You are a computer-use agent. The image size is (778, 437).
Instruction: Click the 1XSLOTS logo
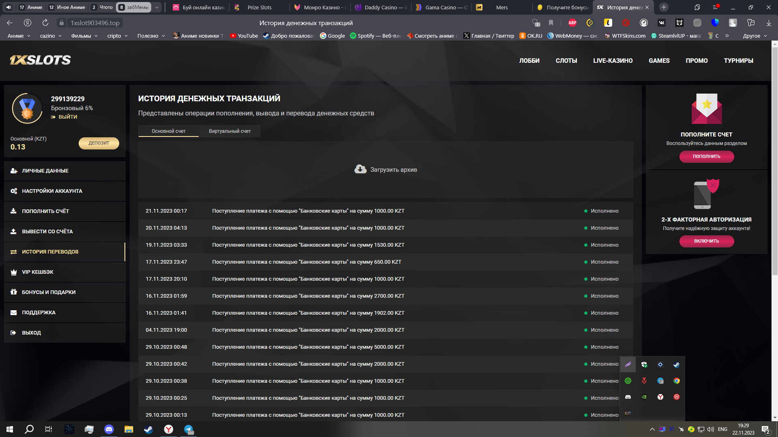(x=40, y=60)
